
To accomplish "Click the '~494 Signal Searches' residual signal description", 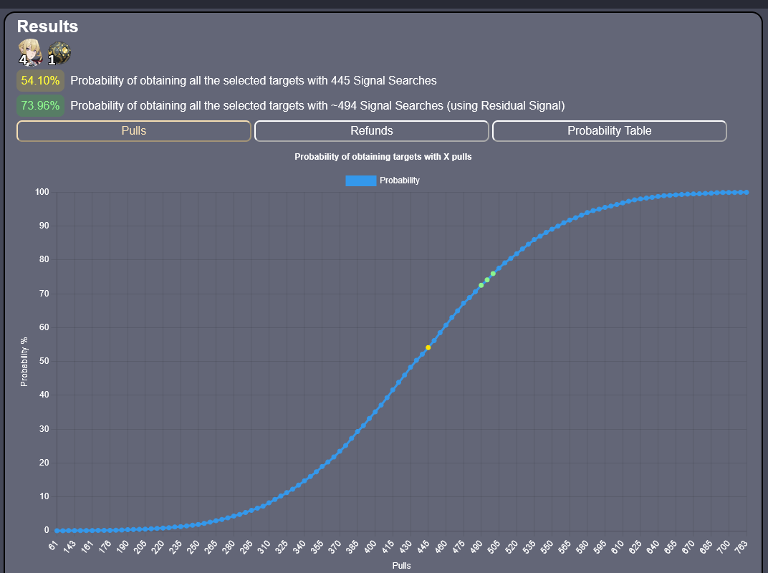I will click(317, 106).
